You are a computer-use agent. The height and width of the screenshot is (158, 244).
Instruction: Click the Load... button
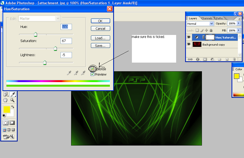(100, 38)
